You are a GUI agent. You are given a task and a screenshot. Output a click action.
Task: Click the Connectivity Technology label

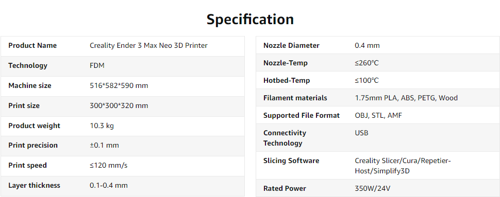coord(285,138)
